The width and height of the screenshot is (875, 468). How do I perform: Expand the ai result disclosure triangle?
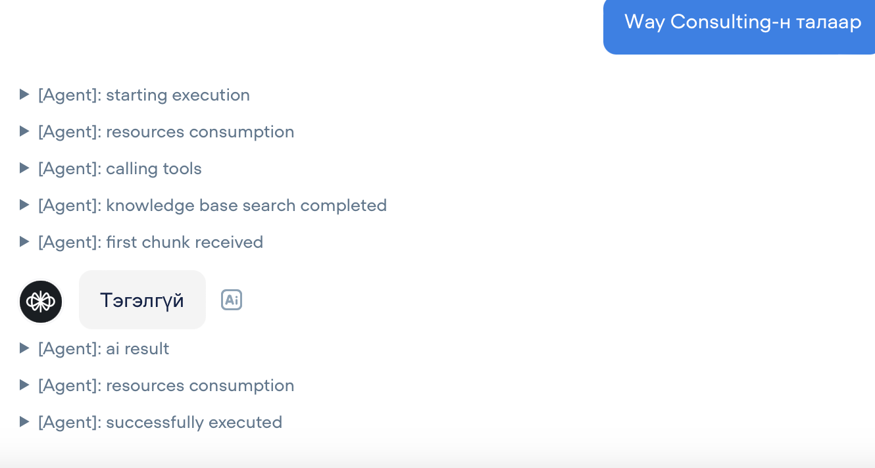coord(25,348)
